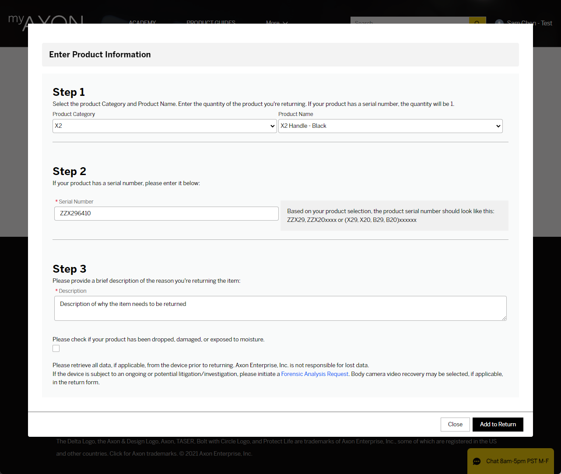Image resolution: width=561 pixels, height=474 pixels.
Task: Click the yellow search magnifier button
Action: pos(477,21)
